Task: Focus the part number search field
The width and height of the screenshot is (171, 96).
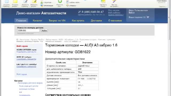Action: coord(28,31)
